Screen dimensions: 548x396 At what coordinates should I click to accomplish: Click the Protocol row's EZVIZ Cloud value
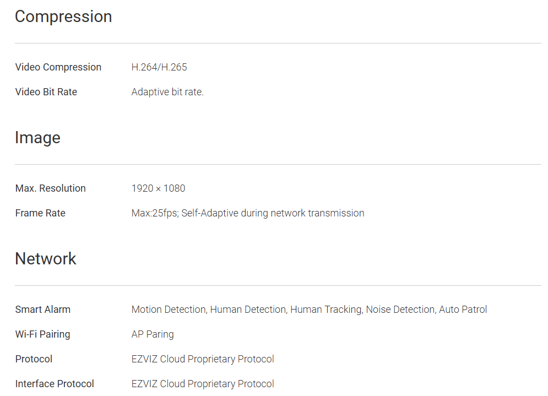(203, 359)
